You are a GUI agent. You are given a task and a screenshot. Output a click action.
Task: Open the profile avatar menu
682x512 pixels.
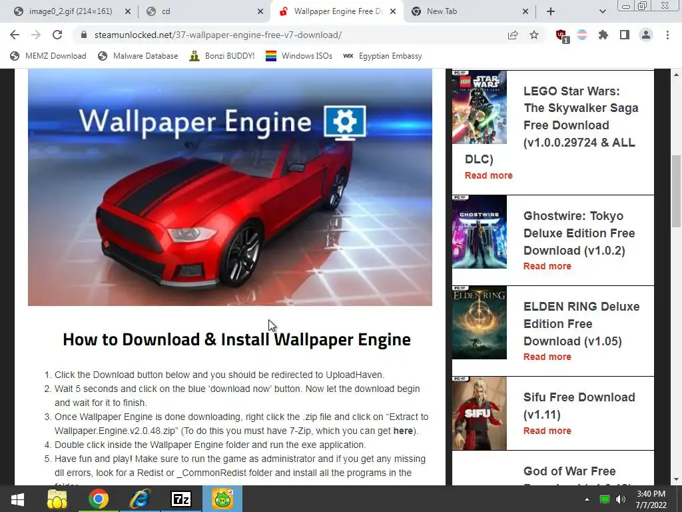coord(646,35)
